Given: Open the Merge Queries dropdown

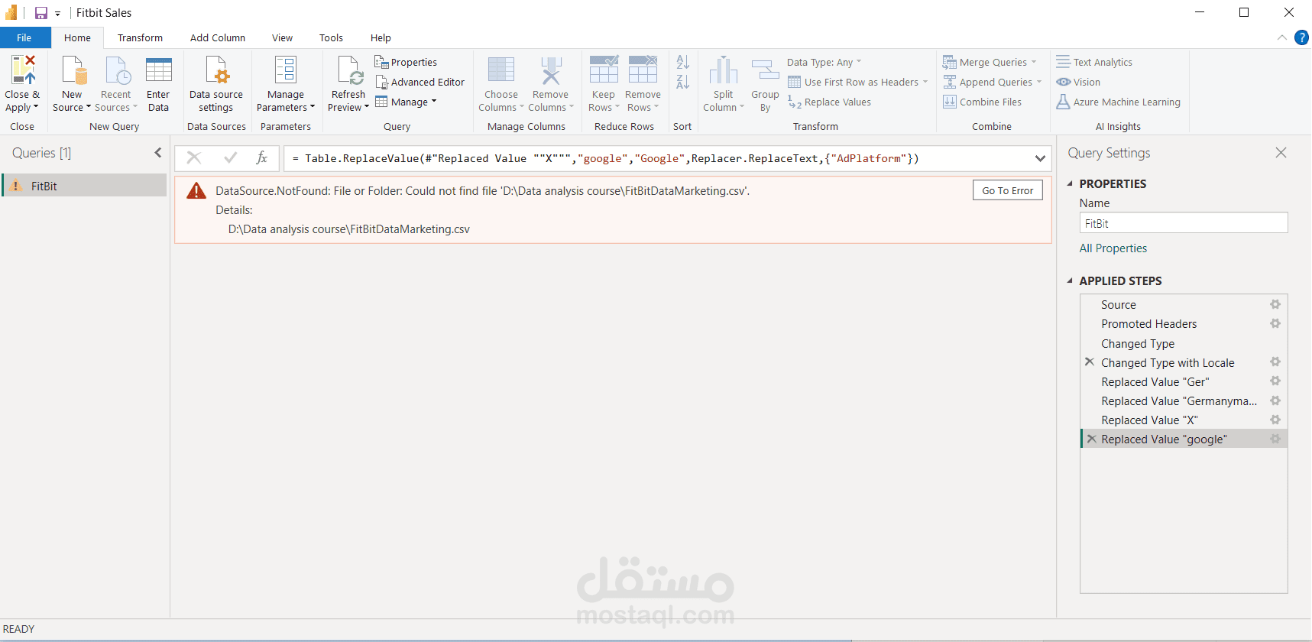Looking at the screenshot, I should [x=1034, y=62].
